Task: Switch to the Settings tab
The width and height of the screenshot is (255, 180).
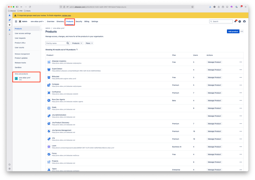Action: pyautogui.click(x=95, y=21)
